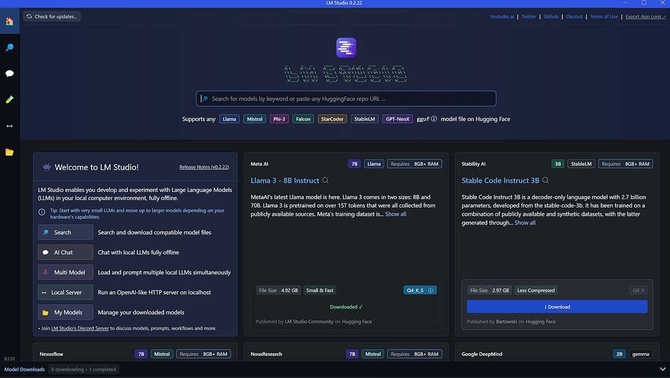Click the Q4_K_S quantization badge
This screenshot has height=378, width=670.
coord(420,290)
